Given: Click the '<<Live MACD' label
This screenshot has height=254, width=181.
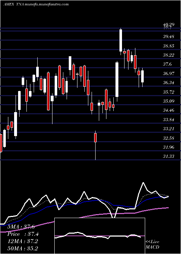Looking at the screenshot, I should pyautogui.click(x=152, y=245).
